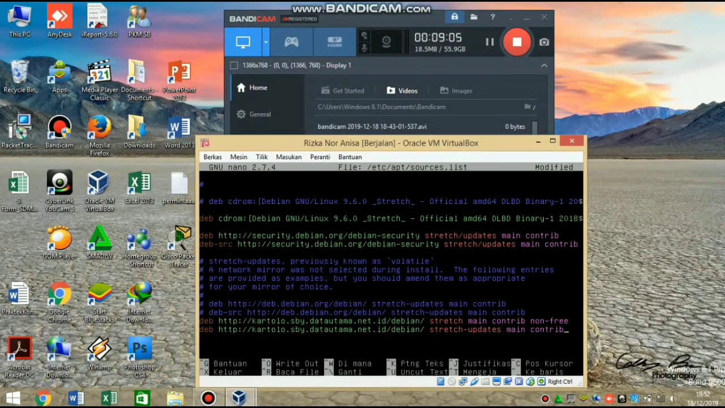This screenshot has width=725, height=408.
Task: Open Photoshop CS4 desktop shortcut
Action: pos(139,358)
